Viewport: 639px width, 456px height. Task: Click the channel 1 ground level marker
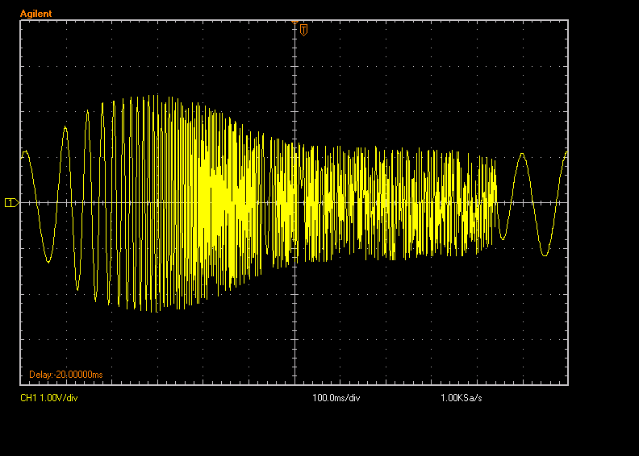tap(11, 202)
